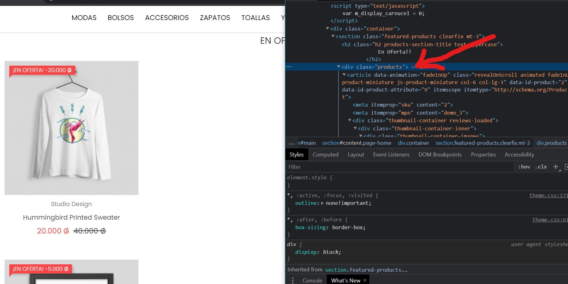
Task: Expand the outline shorthand property value
Action: (x=322, y=203)
